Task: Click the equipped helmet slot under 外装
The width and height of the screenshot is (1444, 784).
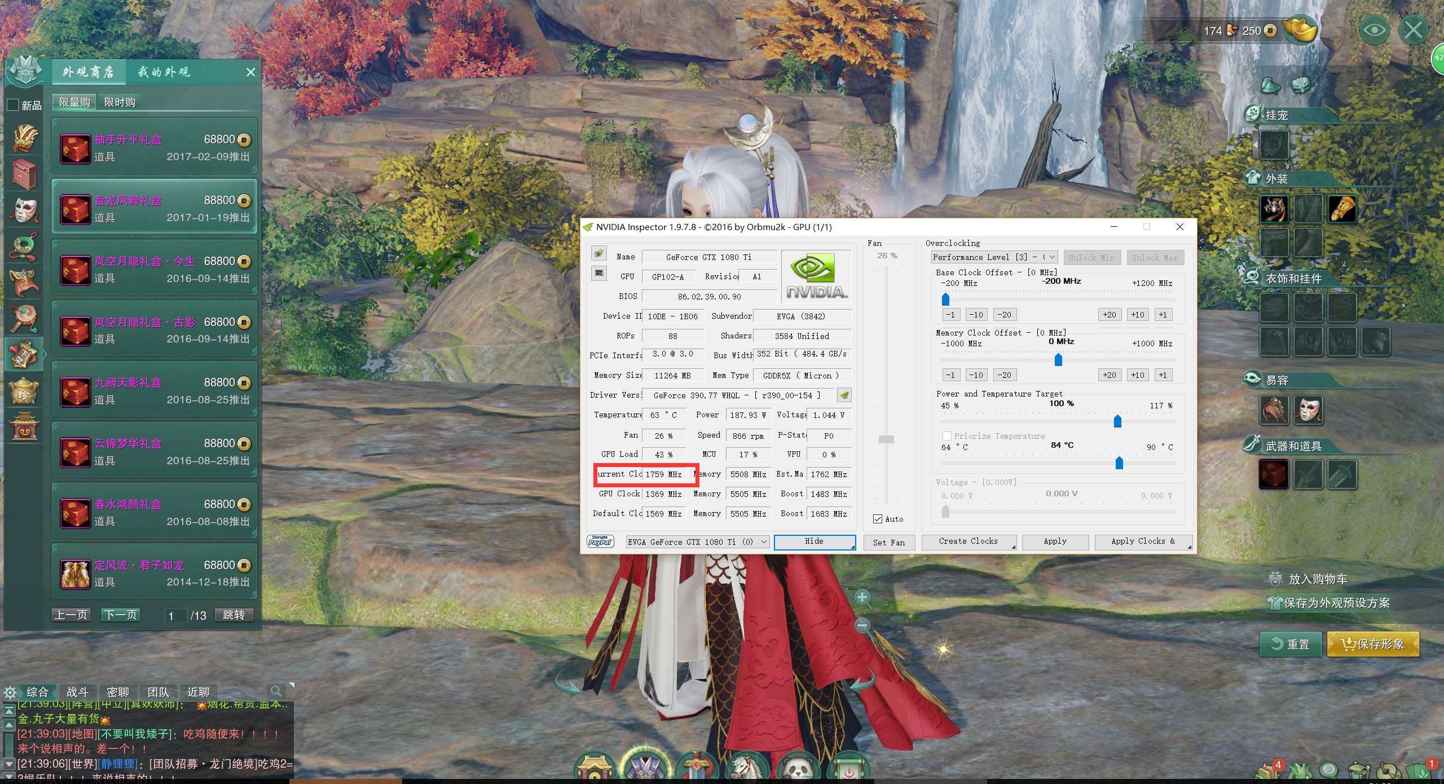Action: tap(1274, 209)
